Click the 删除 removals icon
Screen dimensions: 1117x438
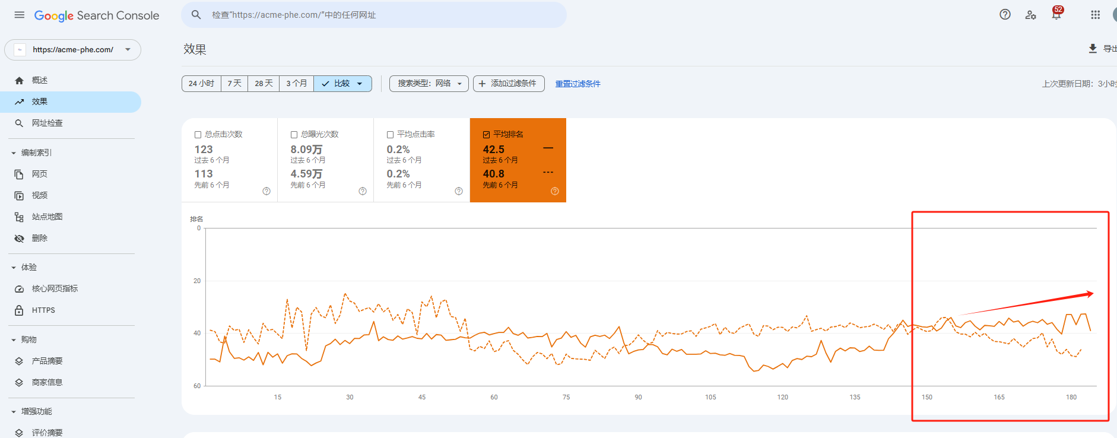[19, 238]
